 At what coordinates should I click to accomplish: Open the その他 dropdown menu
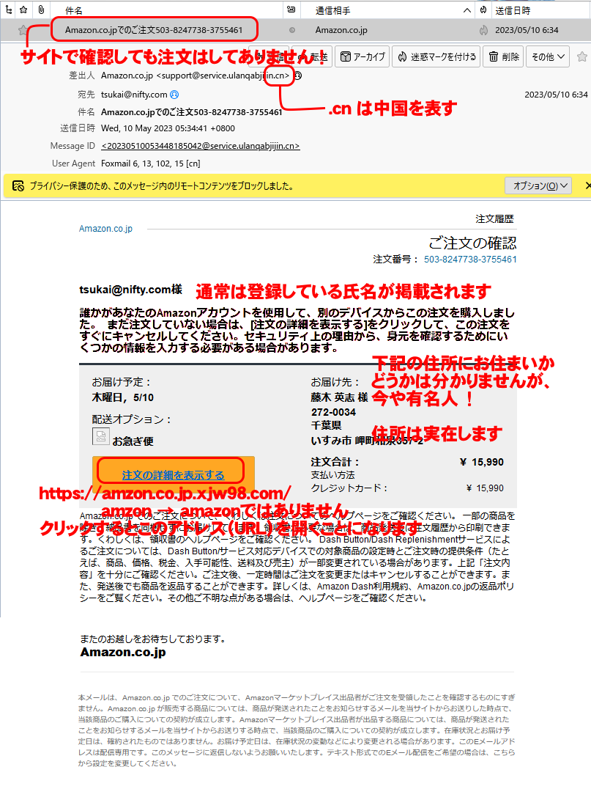[x=548, y=56]
